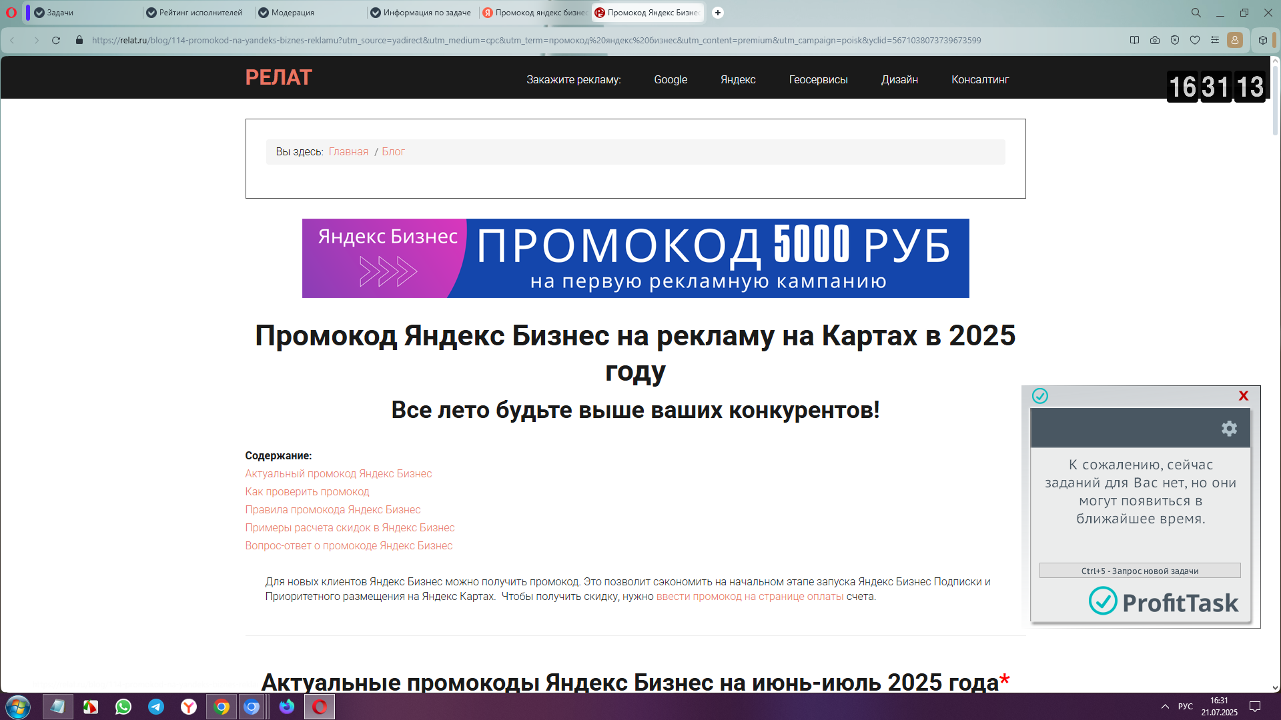This screenshot has height=720, width=1281.
Task: Open the Opera account profile icon
Action: point(1235,41)
